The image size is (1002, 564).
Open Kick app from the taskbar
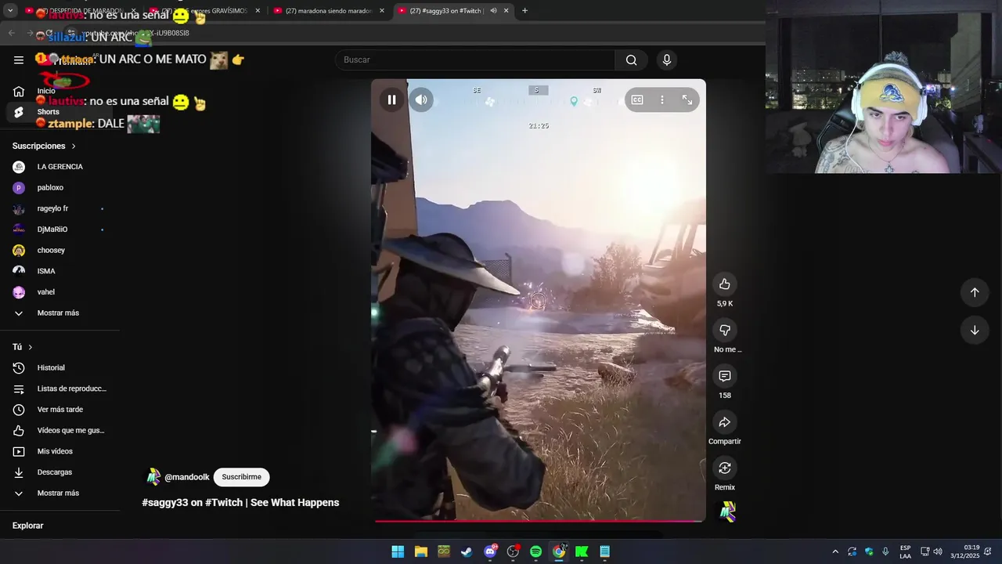[x=582, y=551]
